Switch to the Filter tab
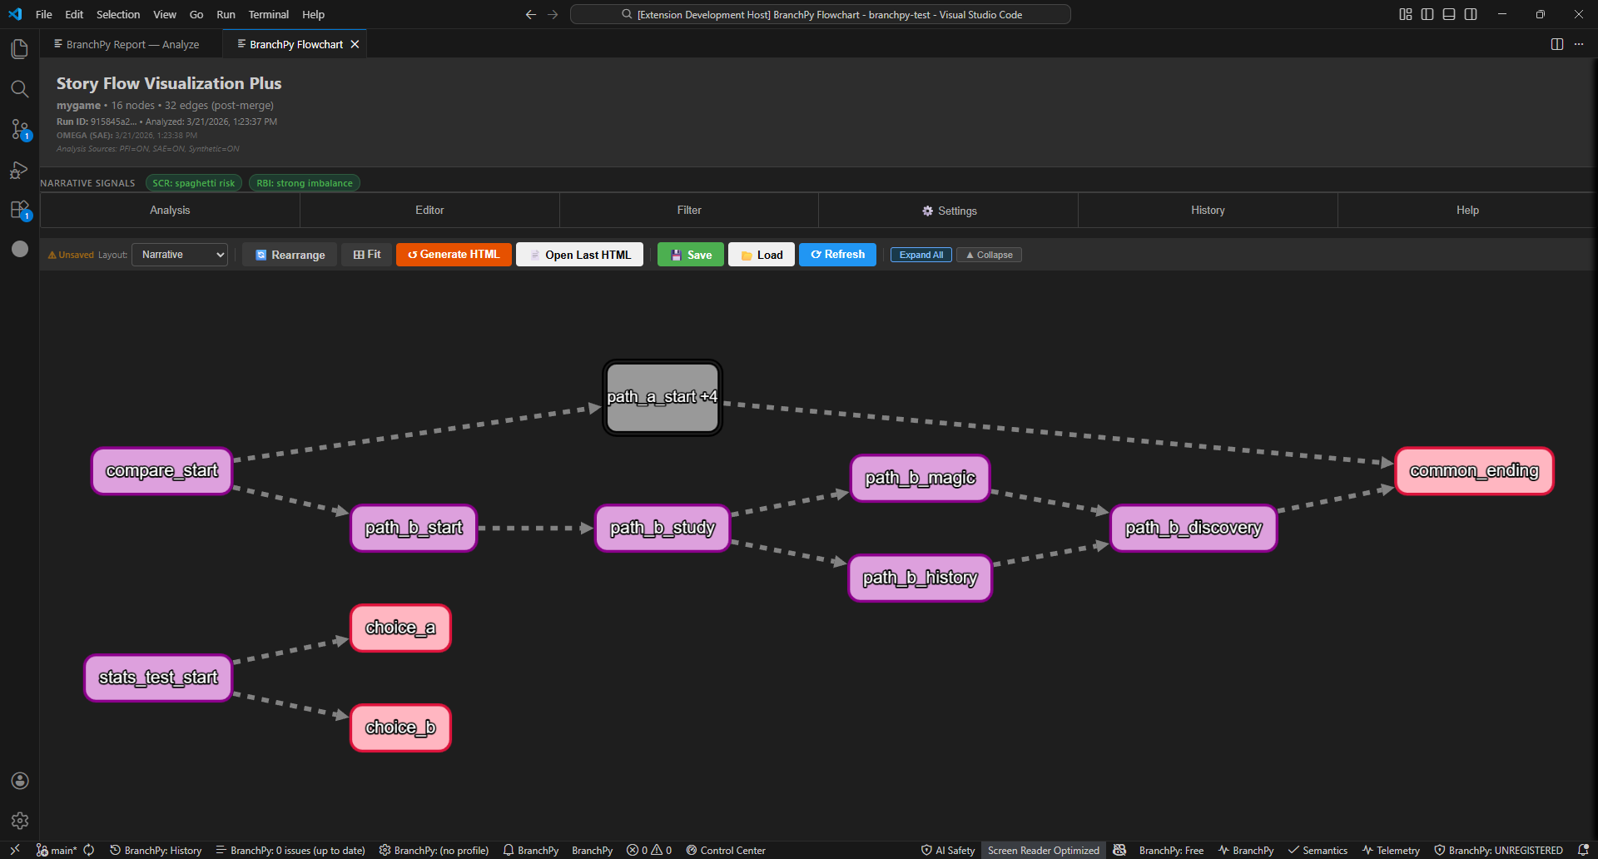 click(x=688, y=211)
